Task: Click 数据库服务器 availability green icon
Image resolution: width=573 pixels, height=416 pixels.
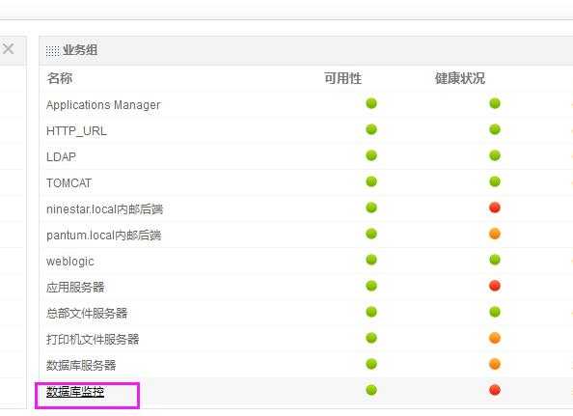Action: [x=371, y=364]
